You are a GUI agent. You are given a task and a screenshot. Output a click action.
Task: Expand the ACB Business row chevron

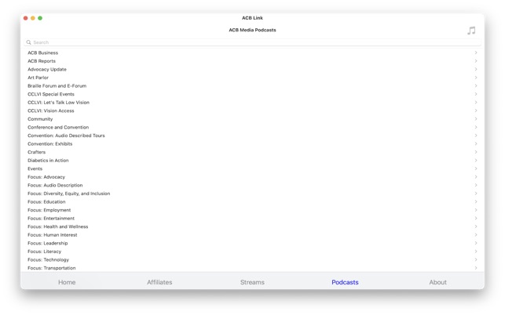tap(476, 52)
